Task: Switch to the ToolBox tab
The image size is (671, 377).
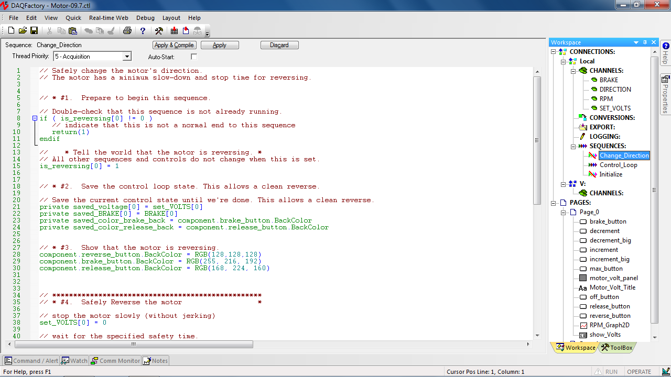Action: point(616,347)
